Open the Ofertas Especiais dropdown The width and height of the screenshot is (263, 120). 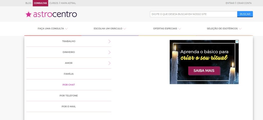[x=167, y=29]
